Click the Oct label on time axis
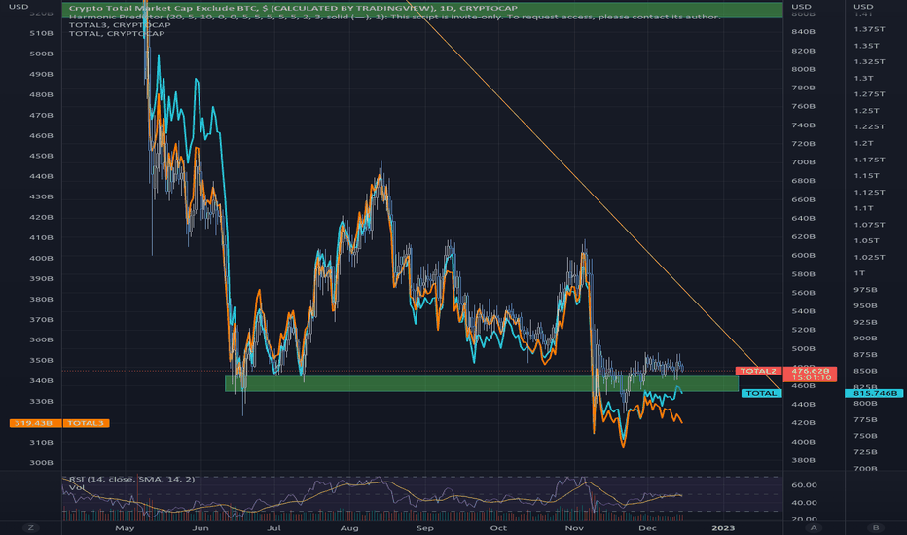Viewport: 907px width, 535px height. [x=498, y=528]
